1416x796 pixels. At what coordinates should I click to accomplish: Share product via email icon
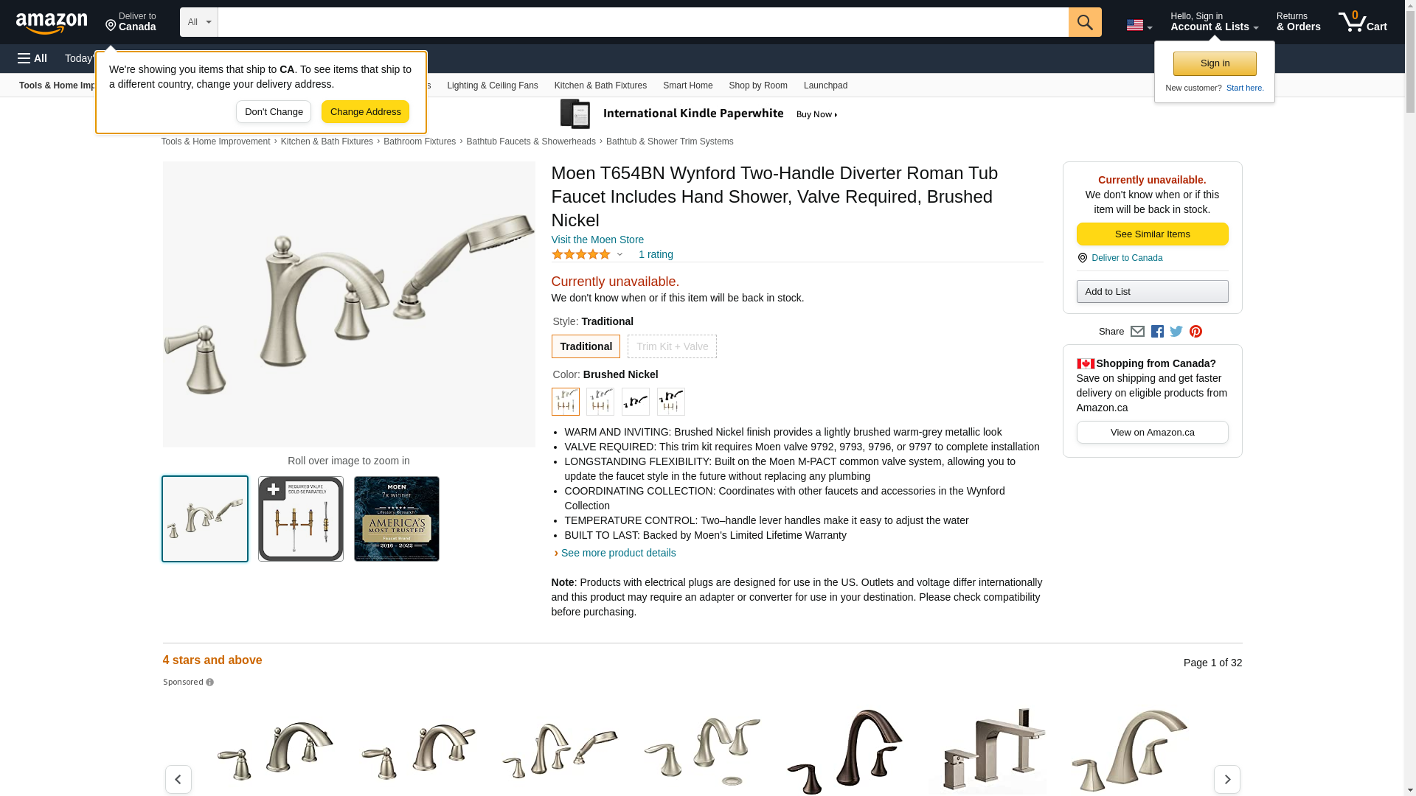point(1137,332)
